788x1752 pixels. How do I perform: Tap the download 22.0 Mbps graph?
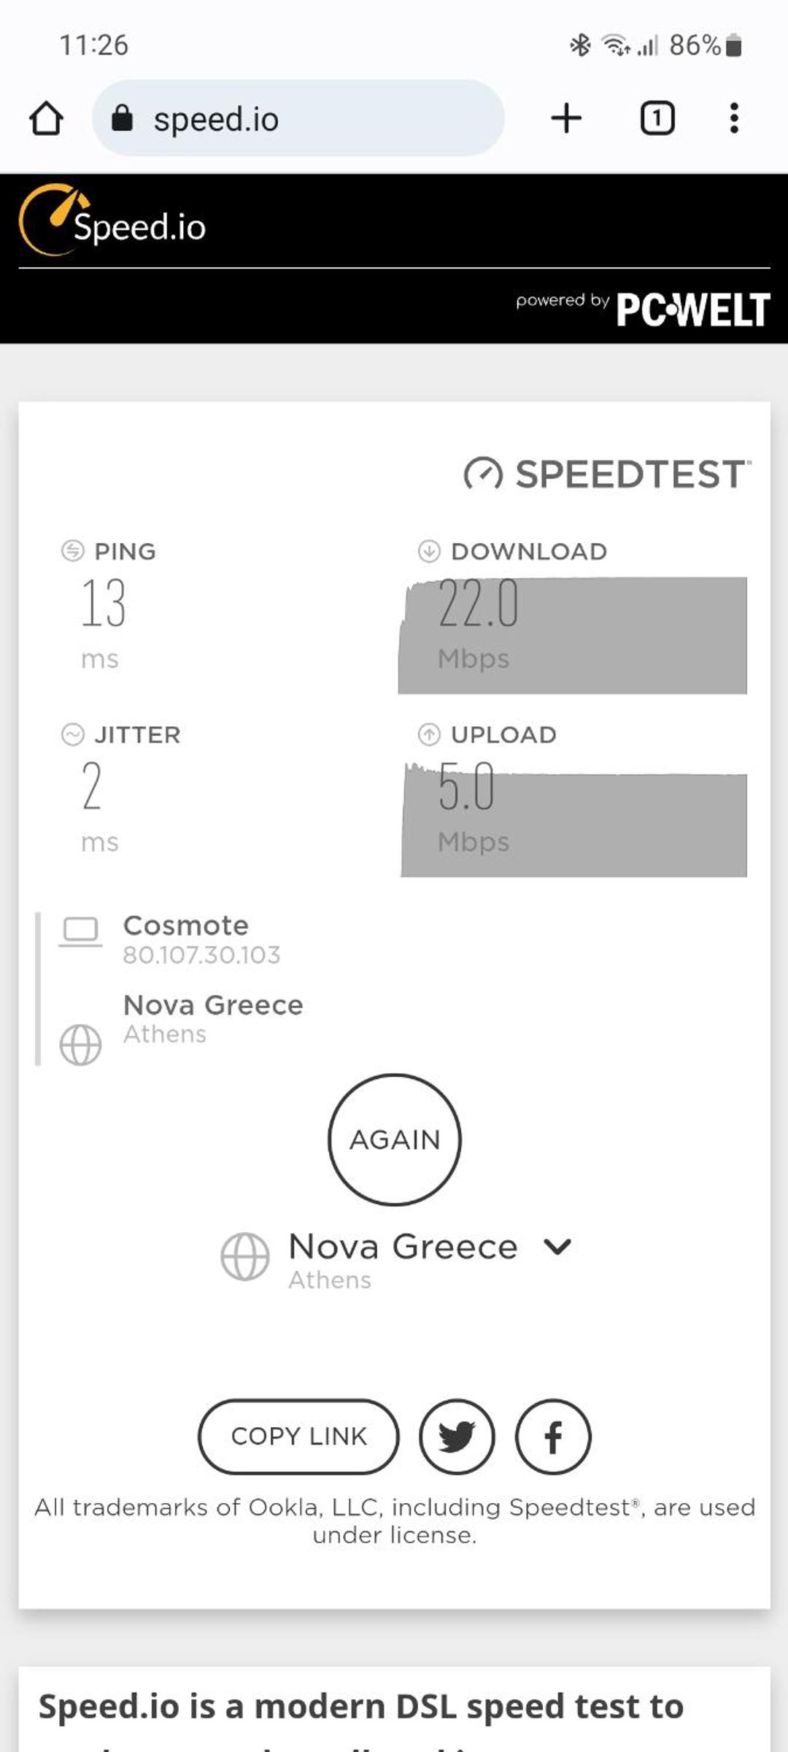pos(573,634)
